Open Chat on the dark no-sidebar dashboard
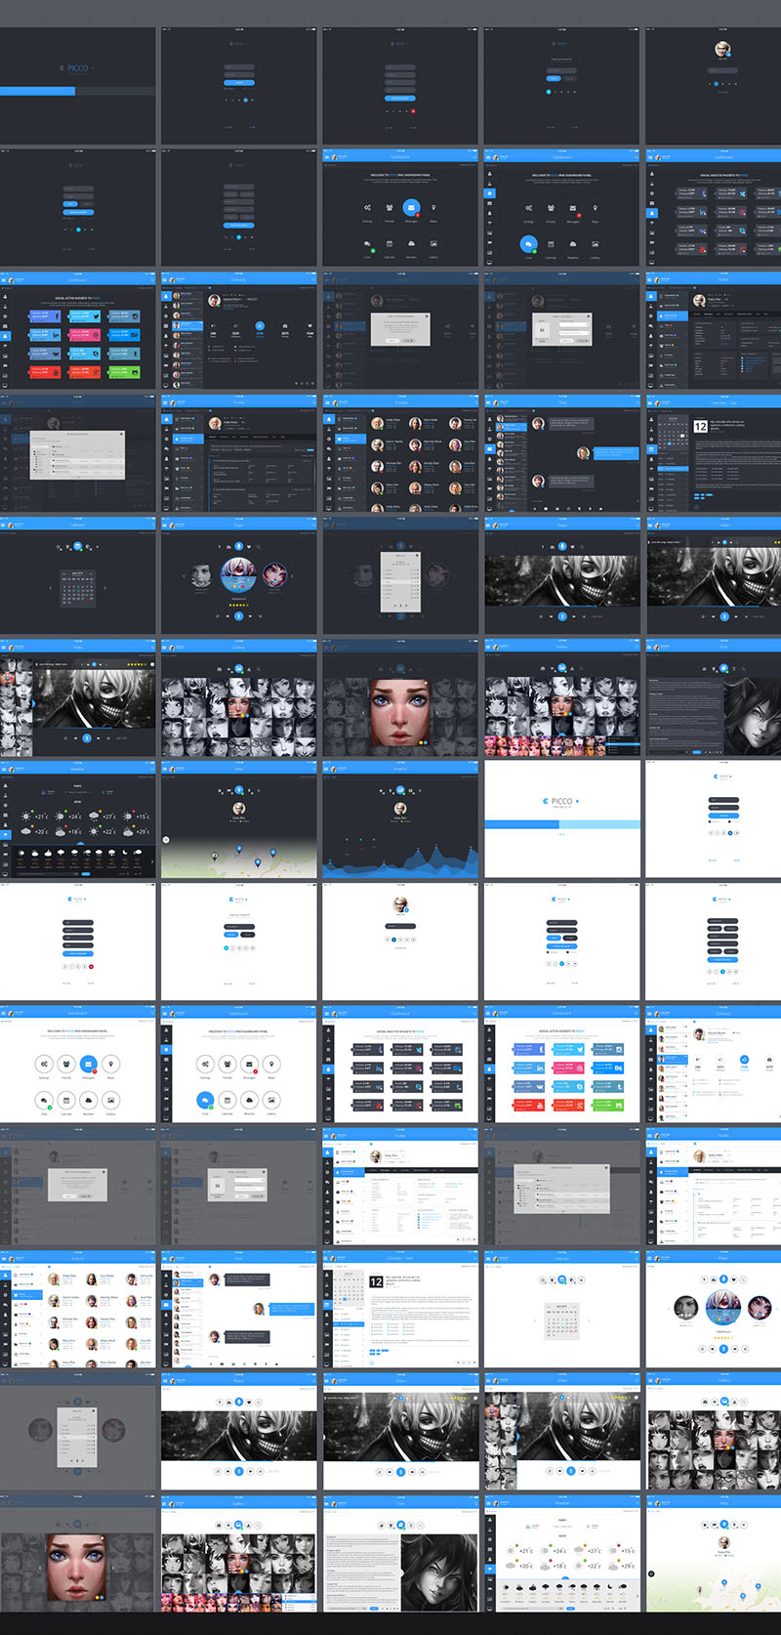 (367, 244)
